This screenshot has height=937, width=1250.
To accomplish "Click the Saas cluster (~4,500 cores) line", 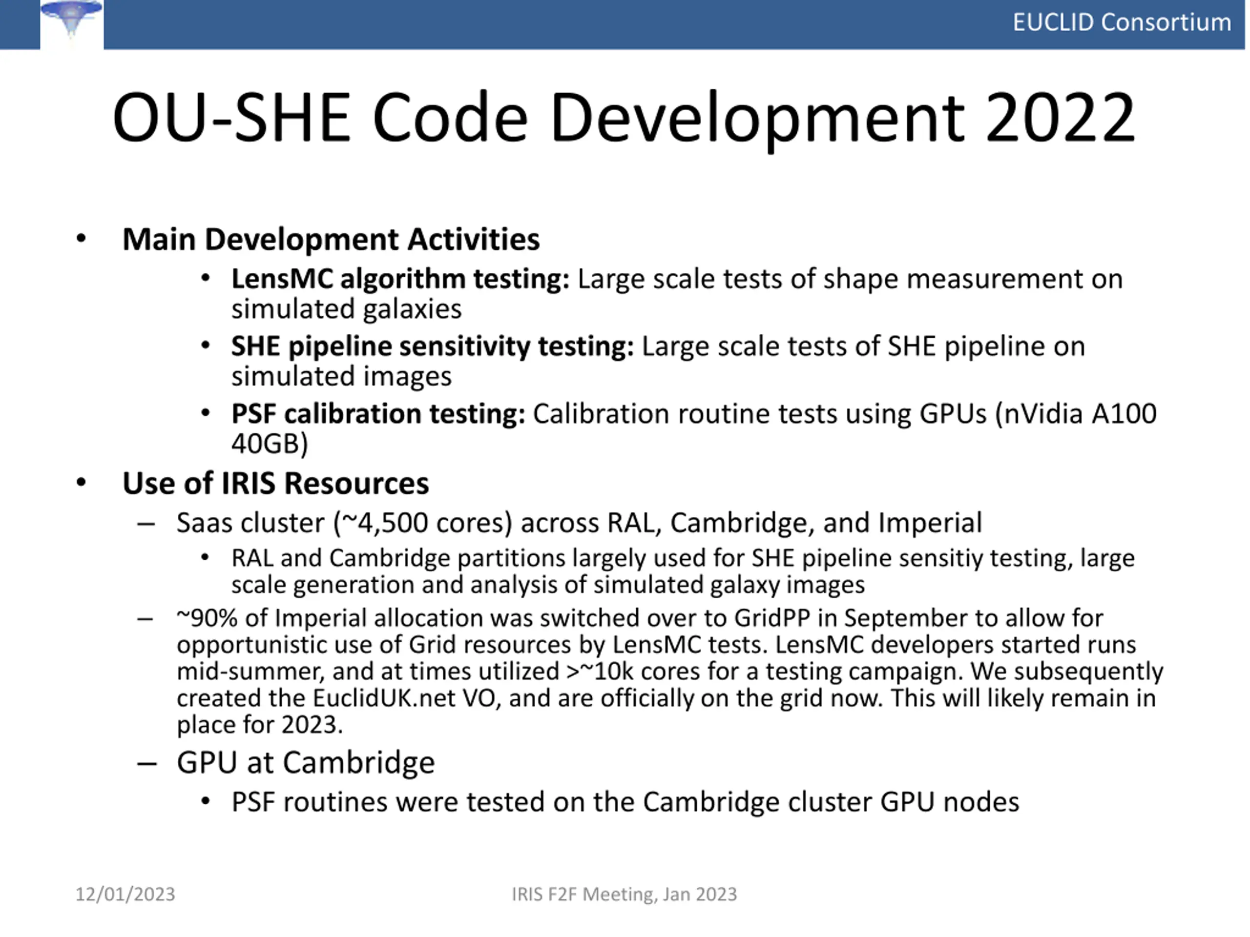I will pos(579,523).
